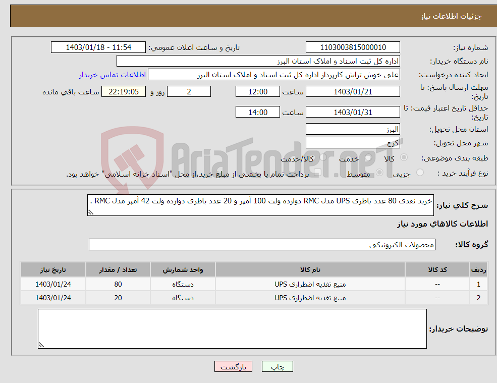Click the announcement date field 1403/01/18 - 11:54

(x=98, y=47)
